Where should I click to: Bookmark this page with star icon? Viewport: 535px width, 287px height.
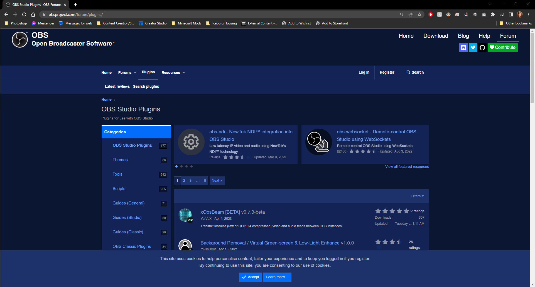point(419,14)
